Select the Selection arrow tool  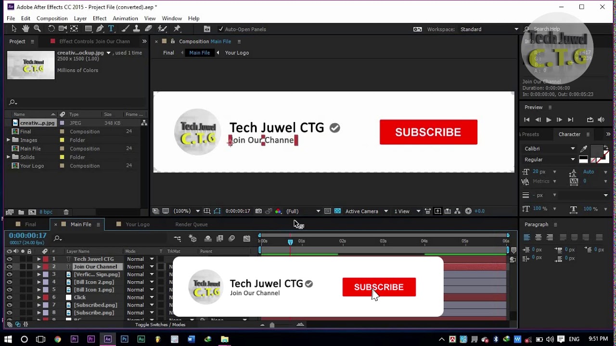click(14, 29)
